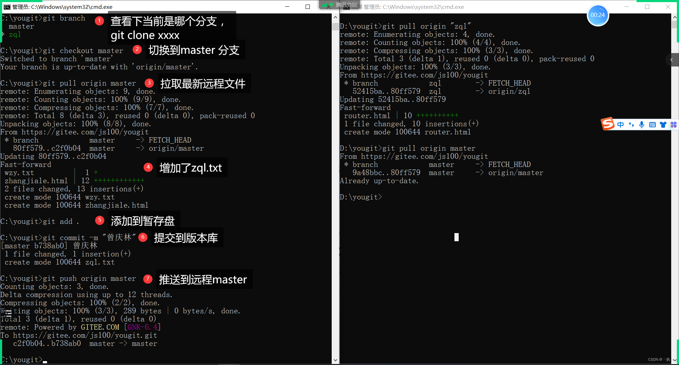The height and width of the screenshot is (365, 679).
Task: Click the '* zql' current branch line
Action: [12, 34]
